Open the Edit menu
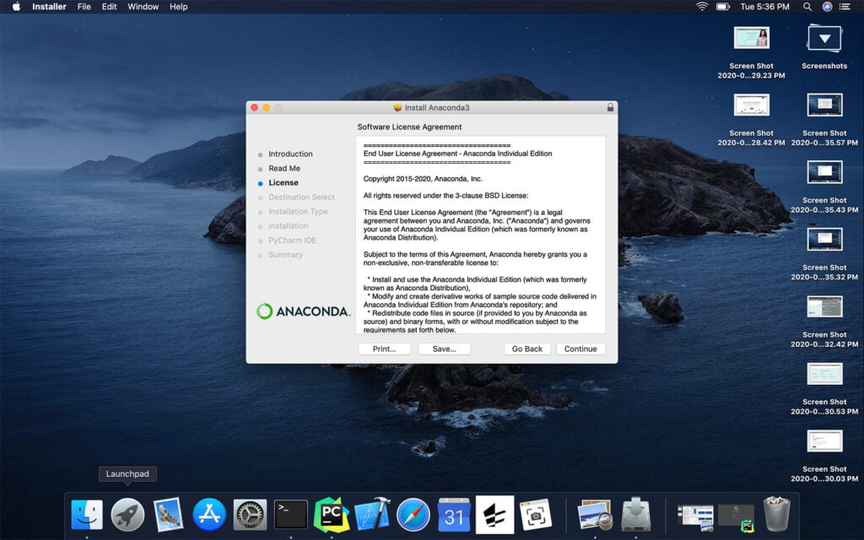Image resolution: width=864 pixels, height=540 pixels. (109, 7)
